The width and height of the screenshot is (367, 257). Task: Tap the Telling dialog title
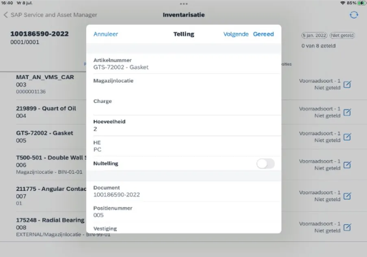coord(184,34)
